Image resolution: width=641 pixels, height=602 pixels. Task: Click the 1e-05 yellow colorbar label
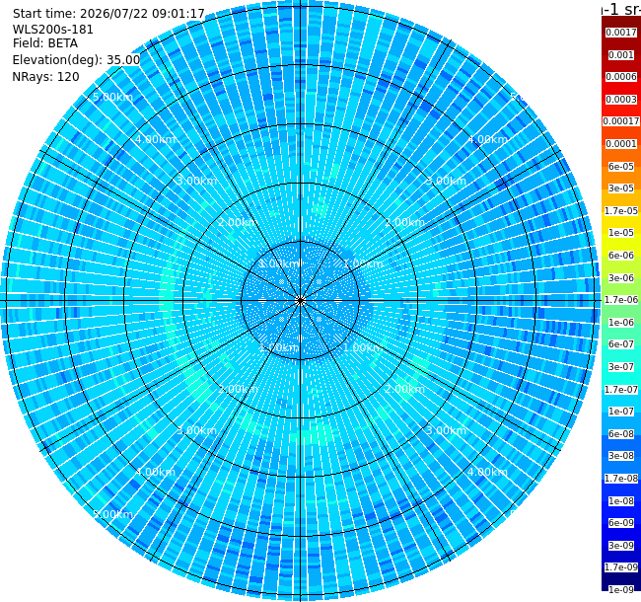(x=621, y=233)
